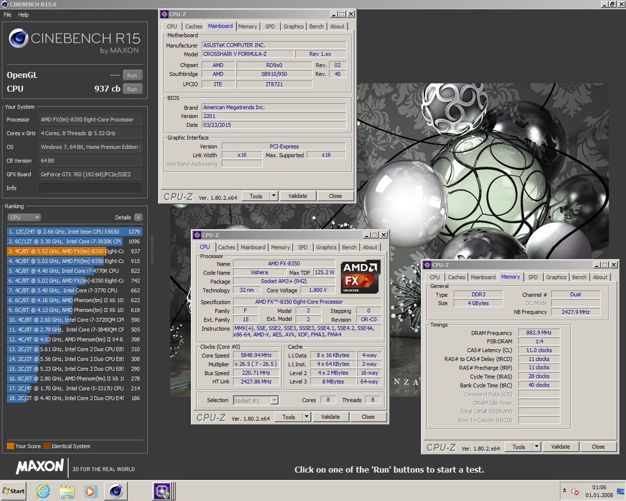Click Tools button in Mainboard CPU-Z window
The width and height of the screenshot is (626, 501).
pos(256,196)
